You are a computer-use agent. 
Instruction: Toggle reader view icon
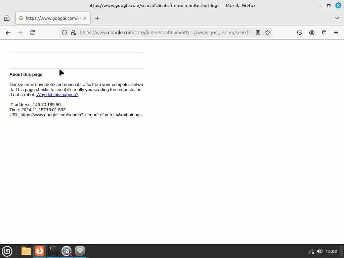(258, 33)
